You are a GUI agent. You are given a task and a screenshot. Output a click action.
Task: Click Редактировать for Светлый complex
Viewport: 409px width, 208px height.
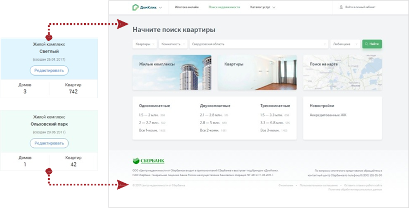(49, 71)
